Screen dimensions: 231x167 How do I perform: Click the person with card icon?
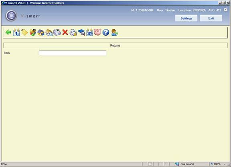coord(114,32)
